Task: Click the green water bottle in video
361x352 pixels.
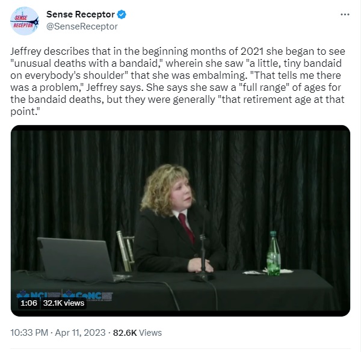Action: 274,253
